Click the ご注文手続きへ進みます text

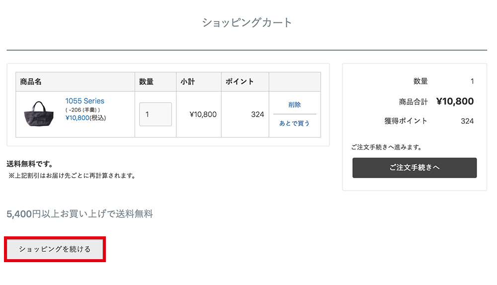click(x=386, y=147)
